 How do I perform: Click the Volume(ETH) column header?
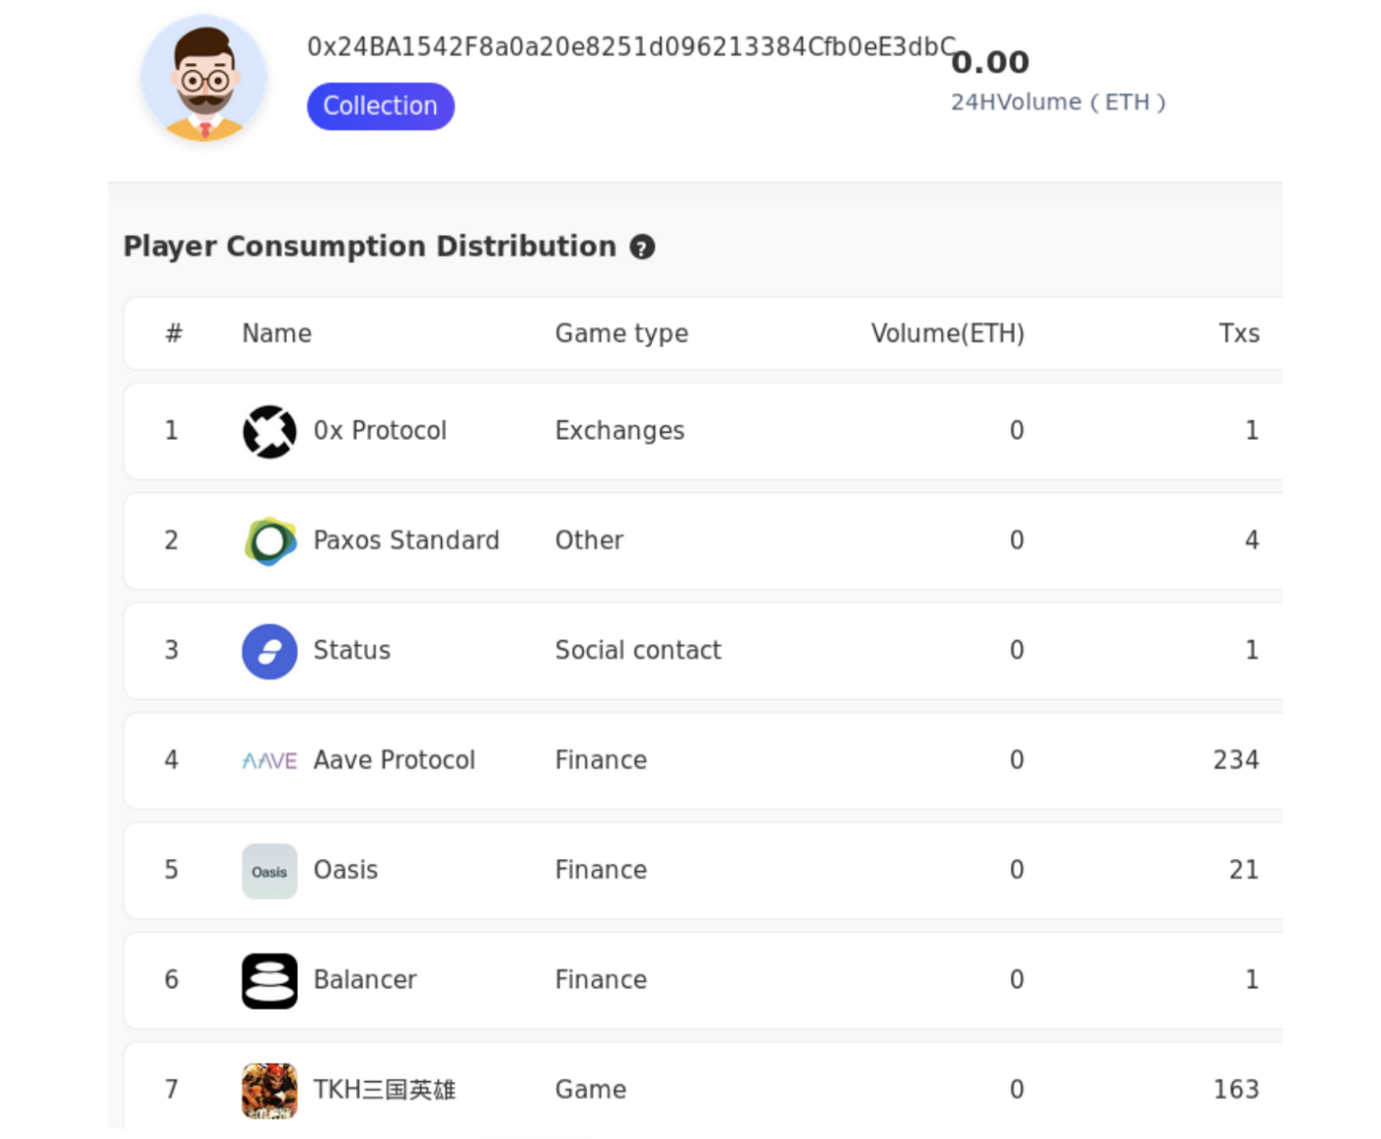click(x=947, y=333)
